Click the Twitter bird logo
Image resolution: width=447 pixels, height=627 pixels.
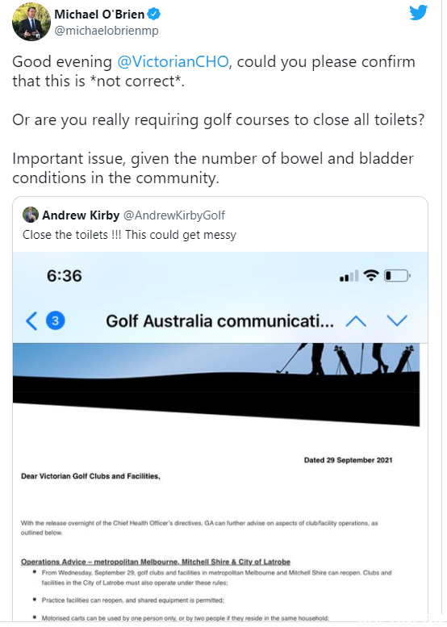tap(419, 13)
